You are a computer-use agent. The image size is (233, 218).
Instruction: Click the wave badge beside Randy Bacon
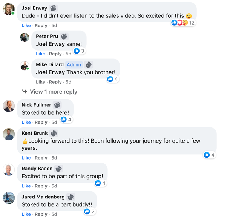(58, 169)
